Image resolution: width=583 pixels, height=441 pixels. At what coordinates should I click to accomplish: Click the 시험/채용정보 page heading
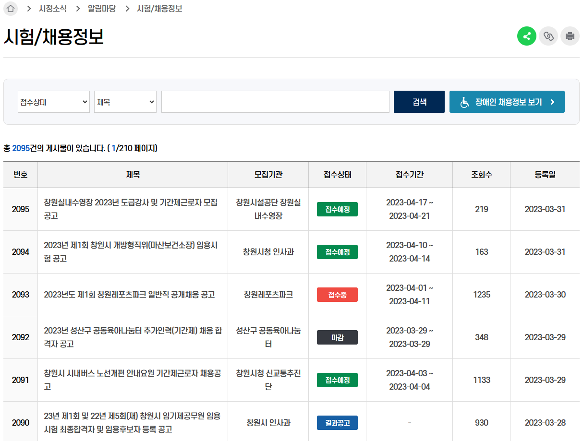point(54,37)
